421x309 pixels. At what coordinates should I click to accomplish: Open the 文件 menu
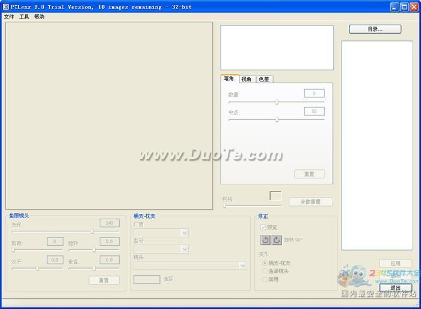(x=9, y=17)
